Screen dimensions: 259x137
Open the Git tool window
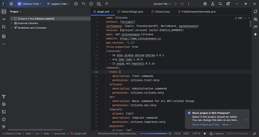click(4, 127)
